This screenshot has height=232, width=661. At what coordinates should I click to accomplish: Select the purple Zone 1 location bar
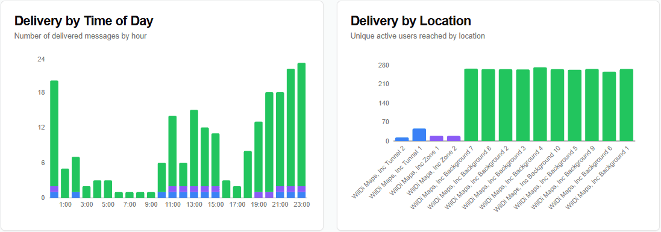pyautogui.click(x=436, y=139)
